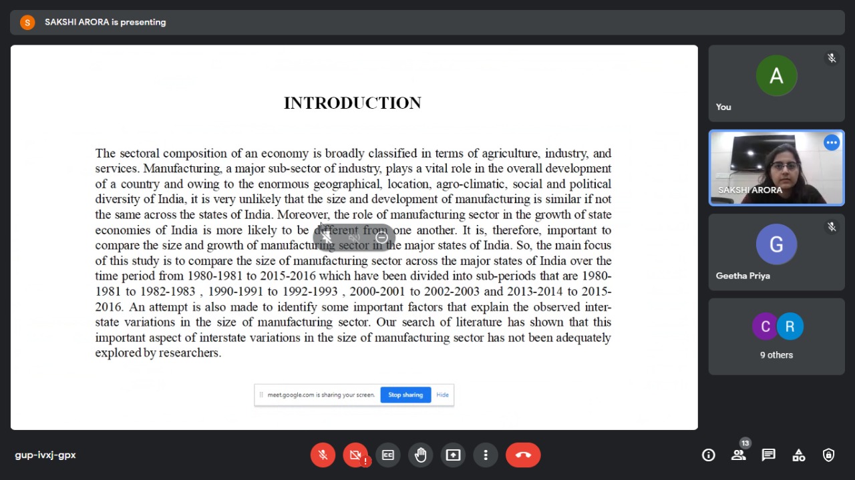The height and width of the screenshot is (480, 855).
Task: Click the 'INTRODUCTION' slide heading
Action: 353,103
